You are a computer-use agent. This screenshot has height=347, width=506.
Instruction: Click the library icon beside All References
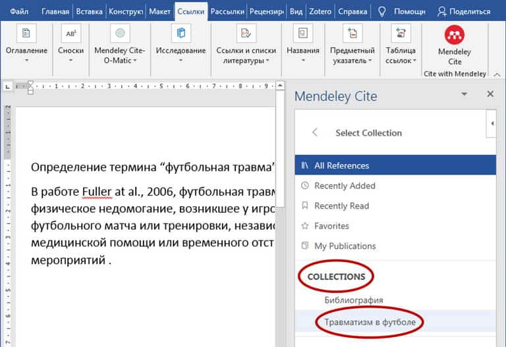[305, 165]
